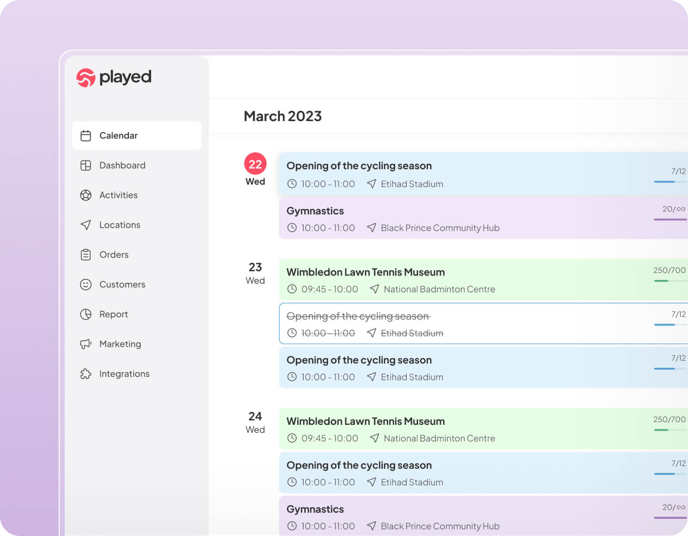Screen dimensions: 688x536
Task: Open Integrations via puzzle piece icon
Action: coord(86,374)
